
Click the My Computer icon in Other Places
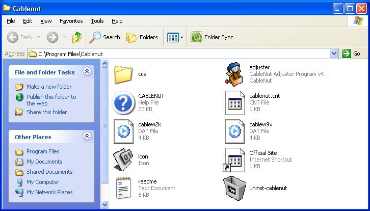pyautogui.click(x=19, y=182)
